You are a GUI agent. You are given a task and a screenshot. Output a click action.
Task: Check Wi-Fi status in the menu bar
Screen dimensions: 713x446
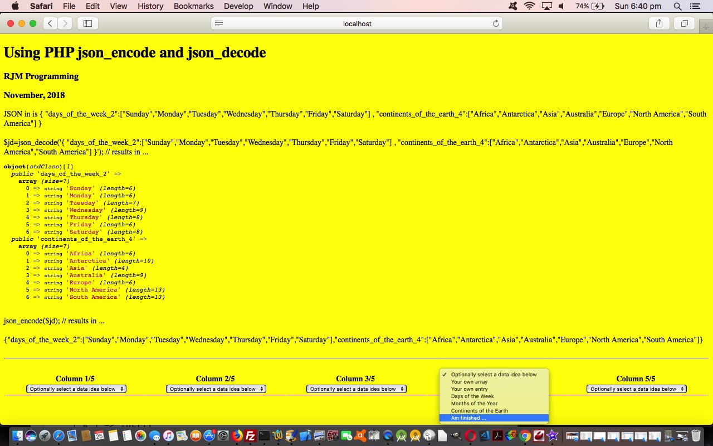click(x=528, y=6)
